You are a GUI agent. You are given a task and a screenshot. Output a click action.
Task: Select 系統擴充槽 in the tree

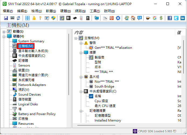26,80
